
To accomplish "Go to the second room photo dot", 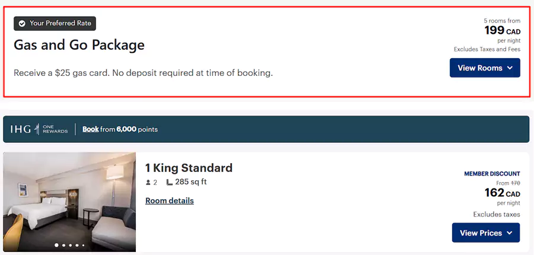I will click(x=64, y=245).
